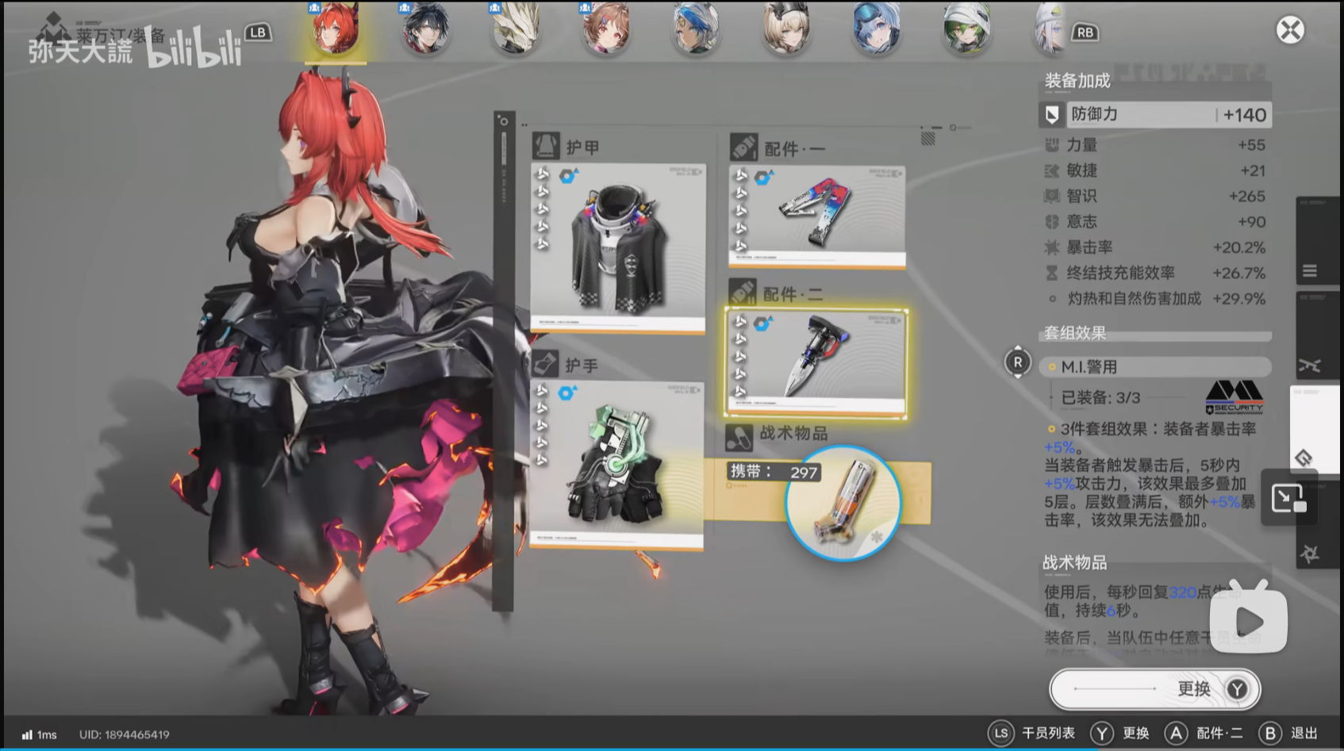Select the blonde operator with black headgear

(786, 29)
